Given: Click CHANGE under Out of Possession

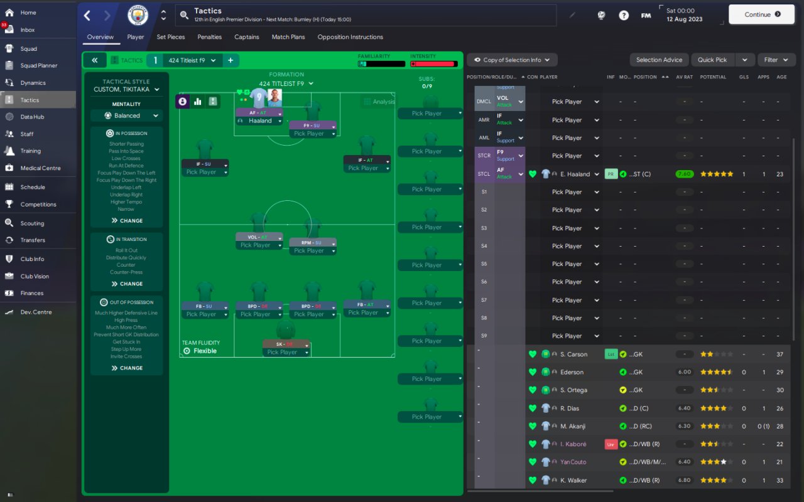Looking at the screenshot, I should 127,368.
